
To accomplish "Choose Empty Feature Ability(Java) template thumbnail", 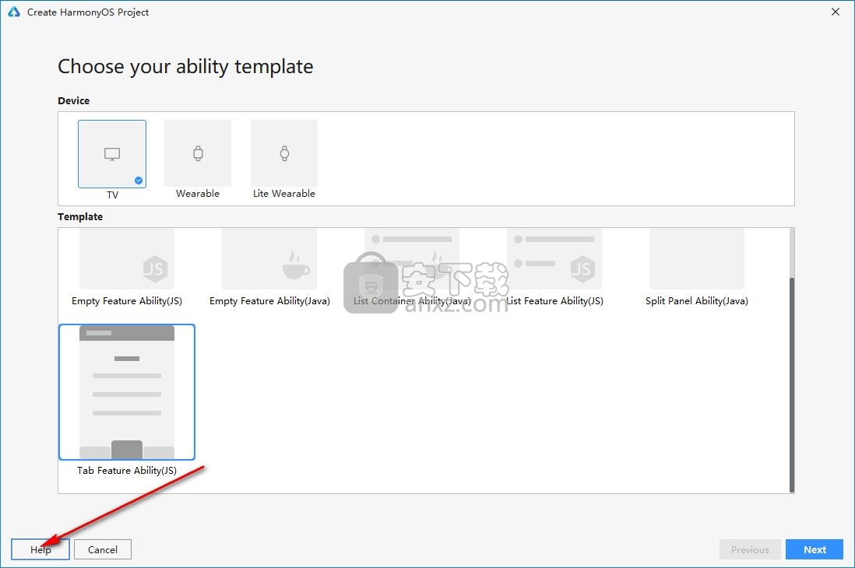I will pos(269,259).
